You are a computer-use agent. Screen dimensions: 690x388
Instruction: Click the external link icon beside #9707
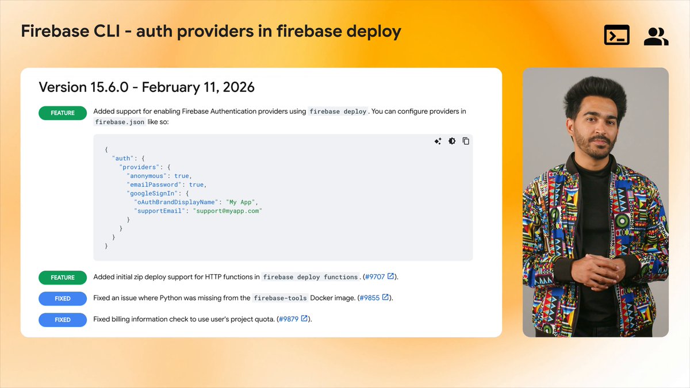pos(391,276)
